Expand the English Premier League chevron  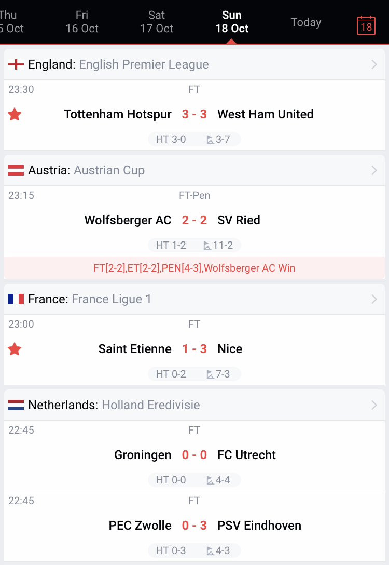(x=374, y=64)
